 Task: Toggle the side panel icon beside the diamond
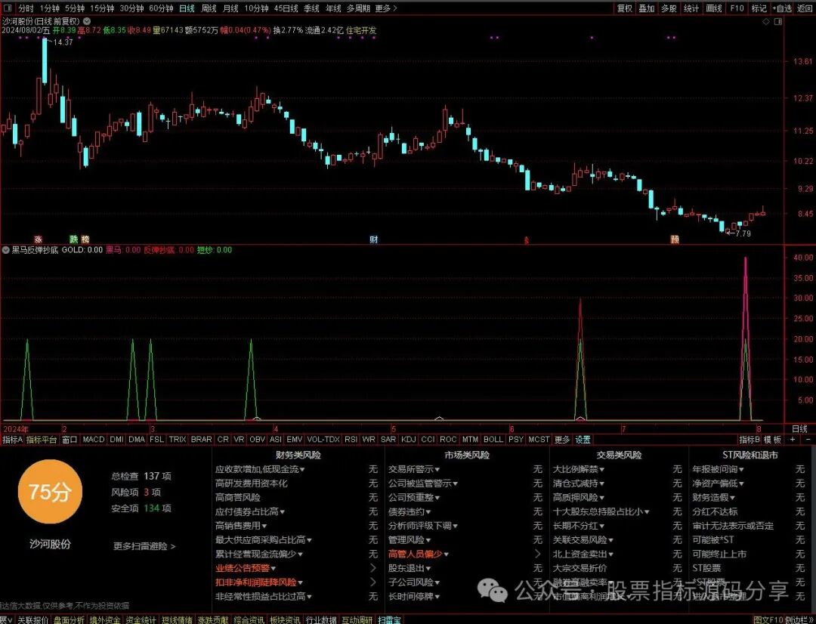click(x=778, y=21)
